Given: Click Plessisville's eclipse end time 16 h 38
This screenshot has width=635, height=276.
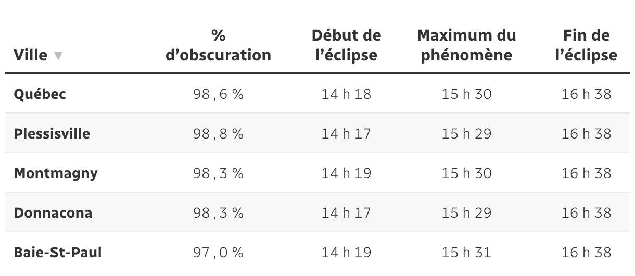Looking at the screenshot, I should tap(586, 134).
